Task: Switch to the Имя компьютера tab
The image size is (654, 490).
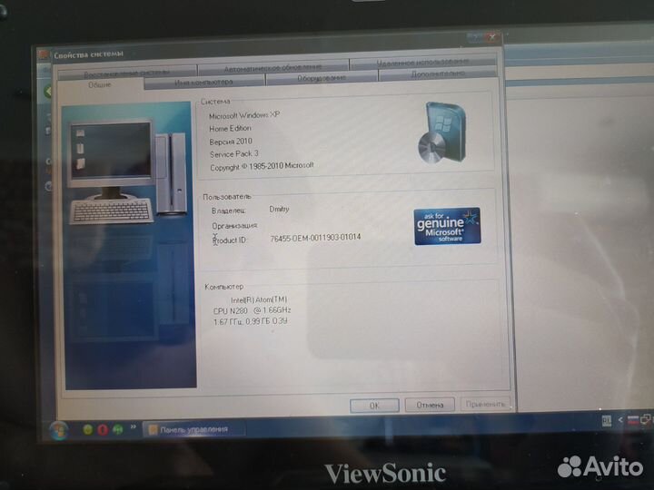Action: 203,83
